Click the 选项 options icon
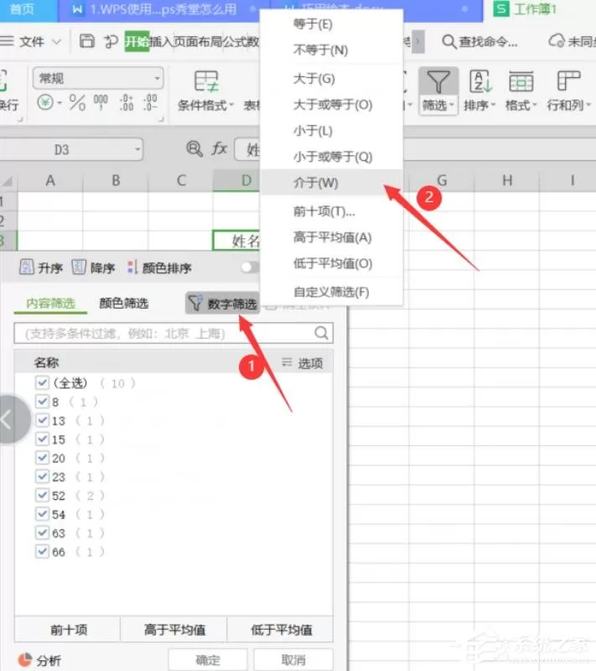 click(x=287, y=362)
